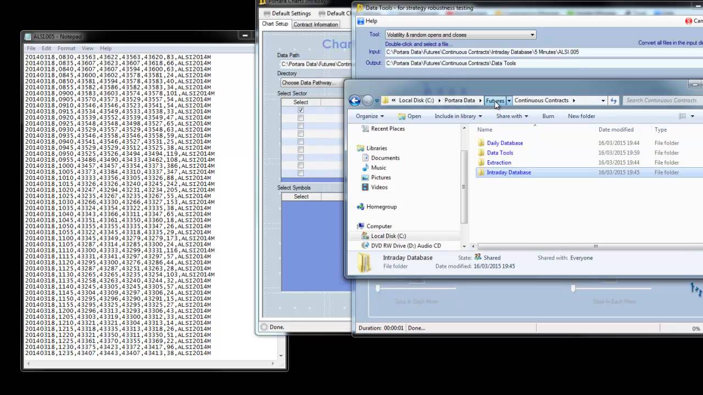The width and height of the screenshot is (703, 395).
Task: Open the Help menu in Notepad
Action: 105,48
